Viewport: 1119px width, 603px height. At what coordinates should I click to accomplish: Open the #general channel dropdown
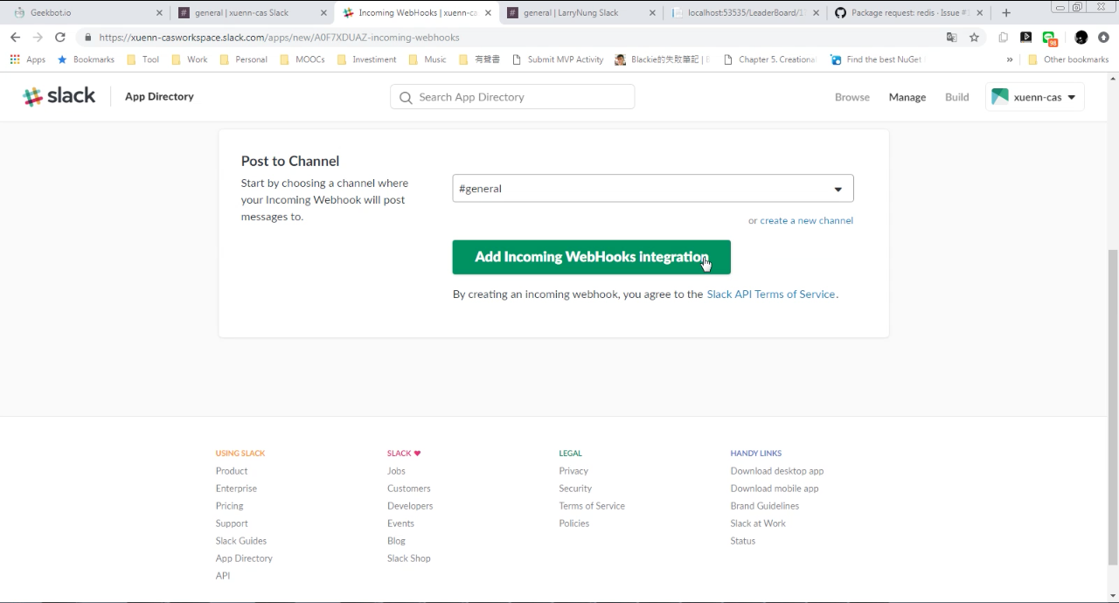[x=653, y=189]
